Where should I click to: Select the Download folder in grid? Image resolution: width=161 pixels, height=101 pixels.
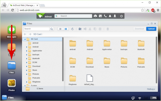[x=90, y=63]
